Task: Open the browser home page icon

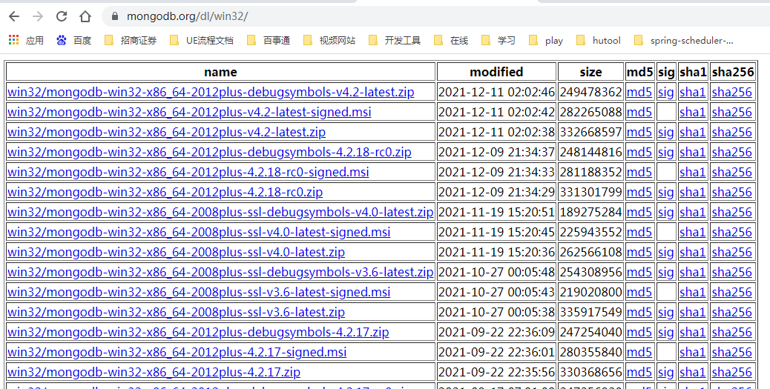Action: click(85, 16)
